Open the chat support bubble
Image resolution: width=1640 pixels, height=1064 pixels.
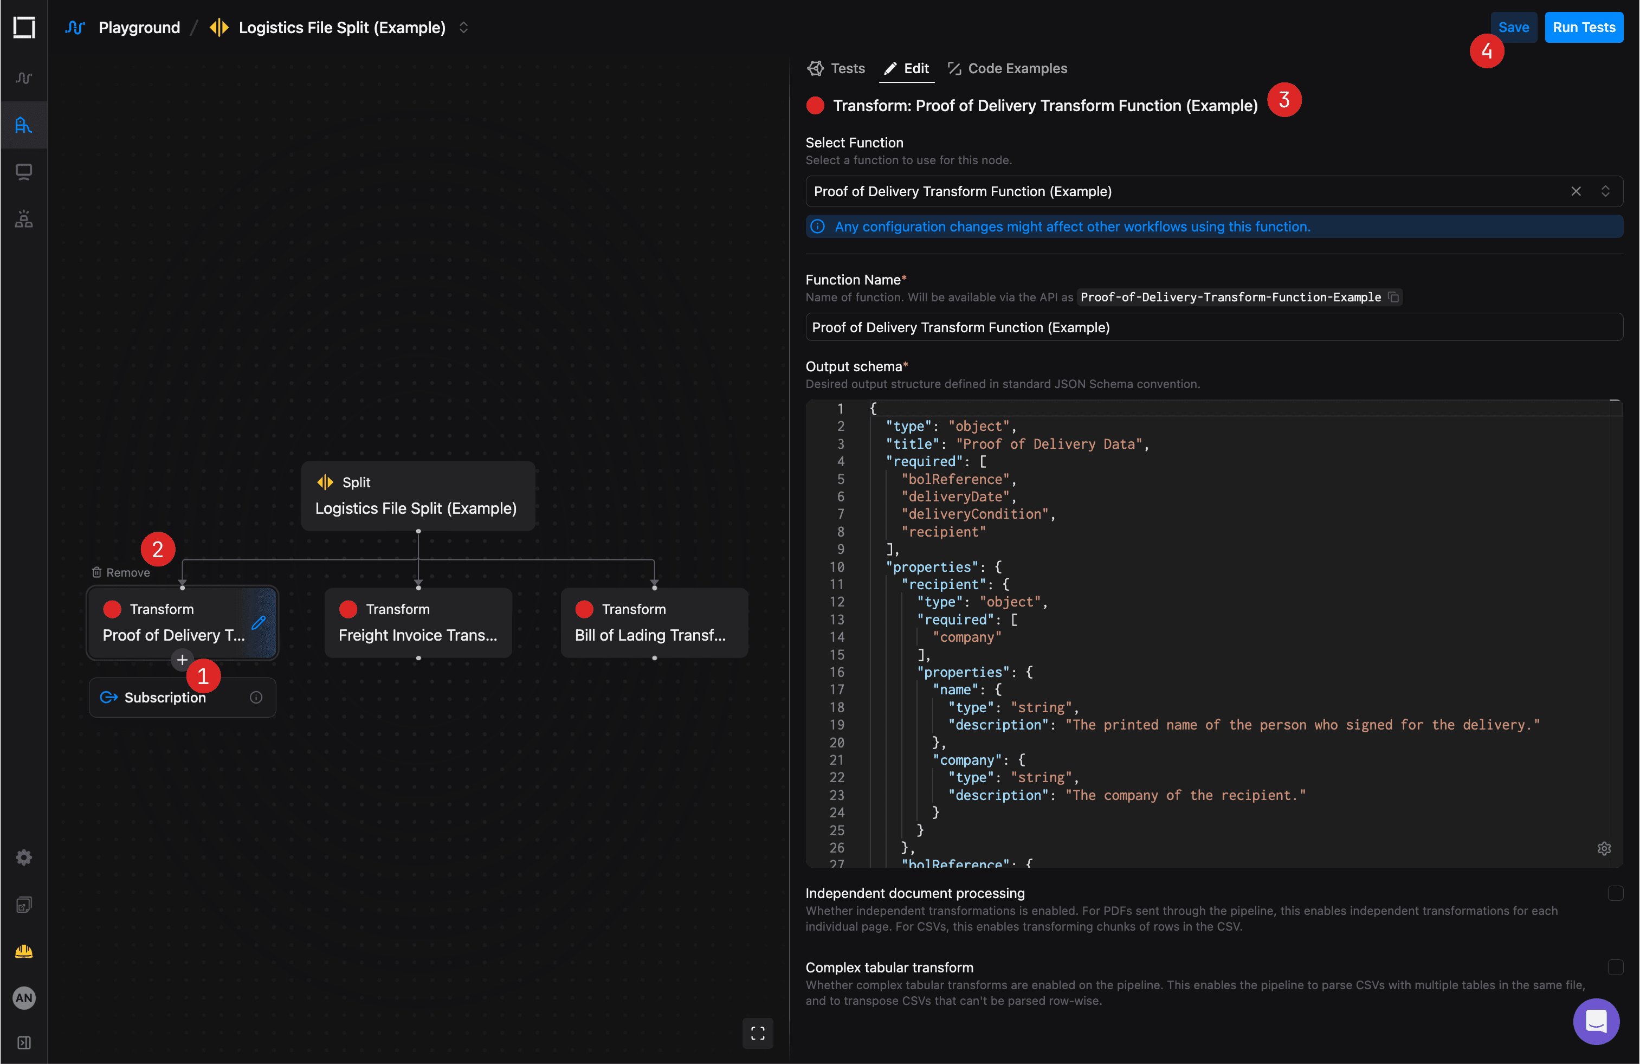1596,1022
